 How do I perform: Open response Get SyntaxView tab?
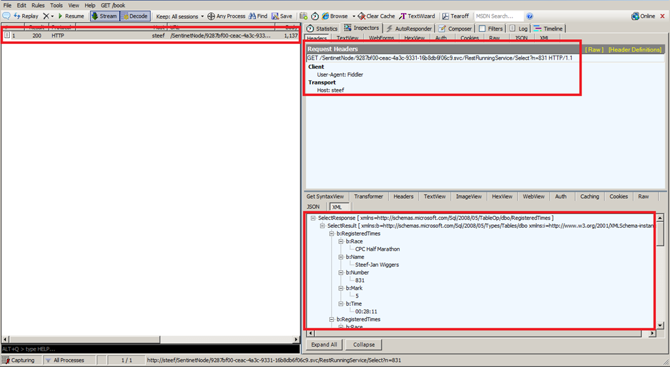325,196
